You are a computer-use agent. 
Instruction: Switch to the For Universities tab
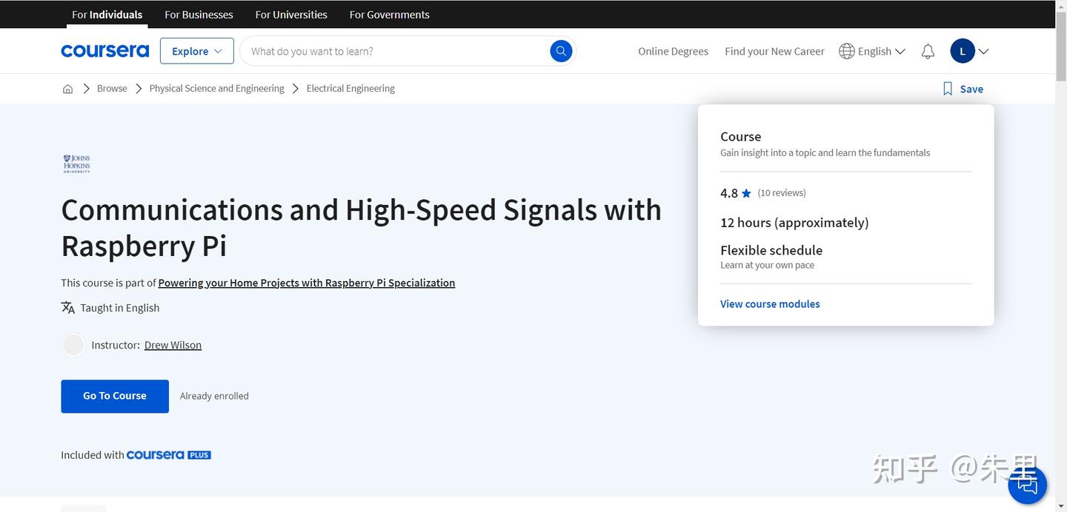click(291, 14)
